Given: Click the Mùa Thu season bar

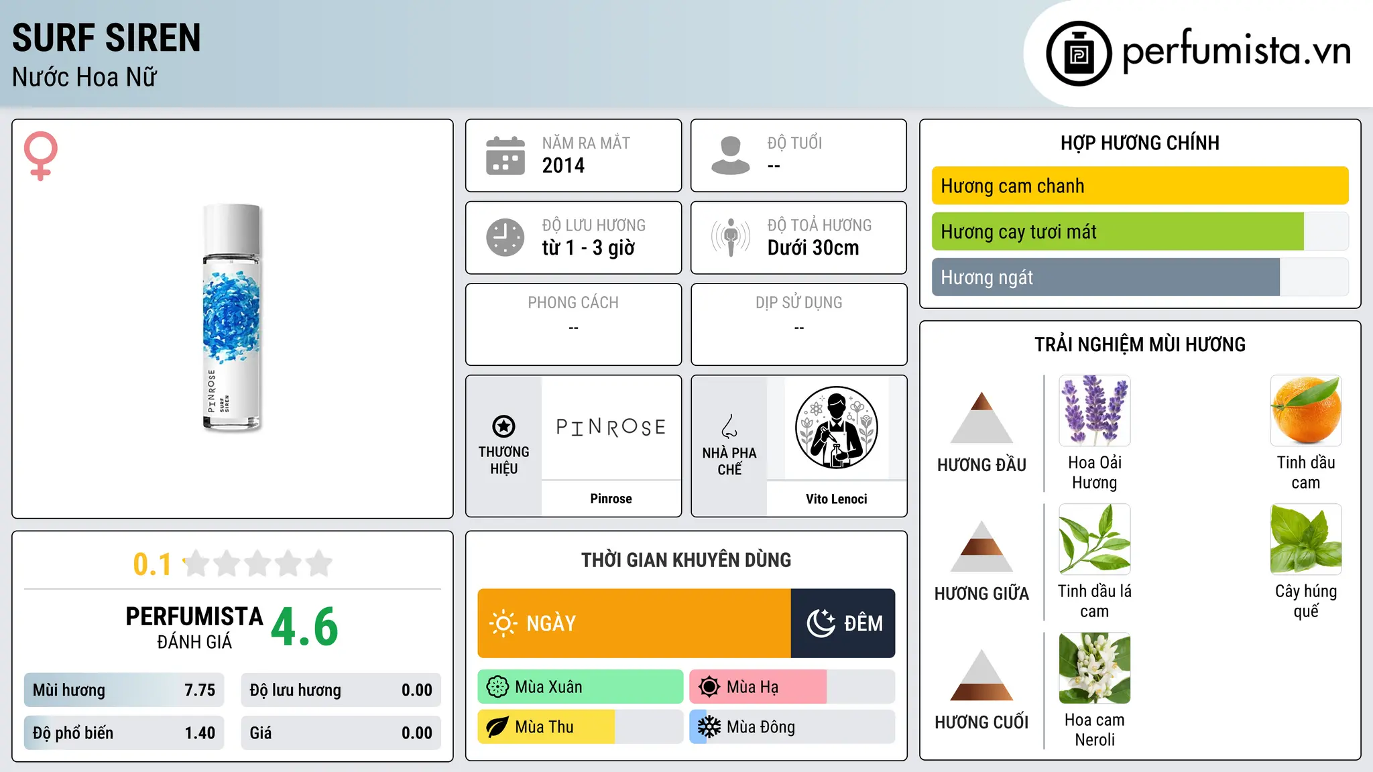Looking at the screenshot, I should tap(580, 727).
